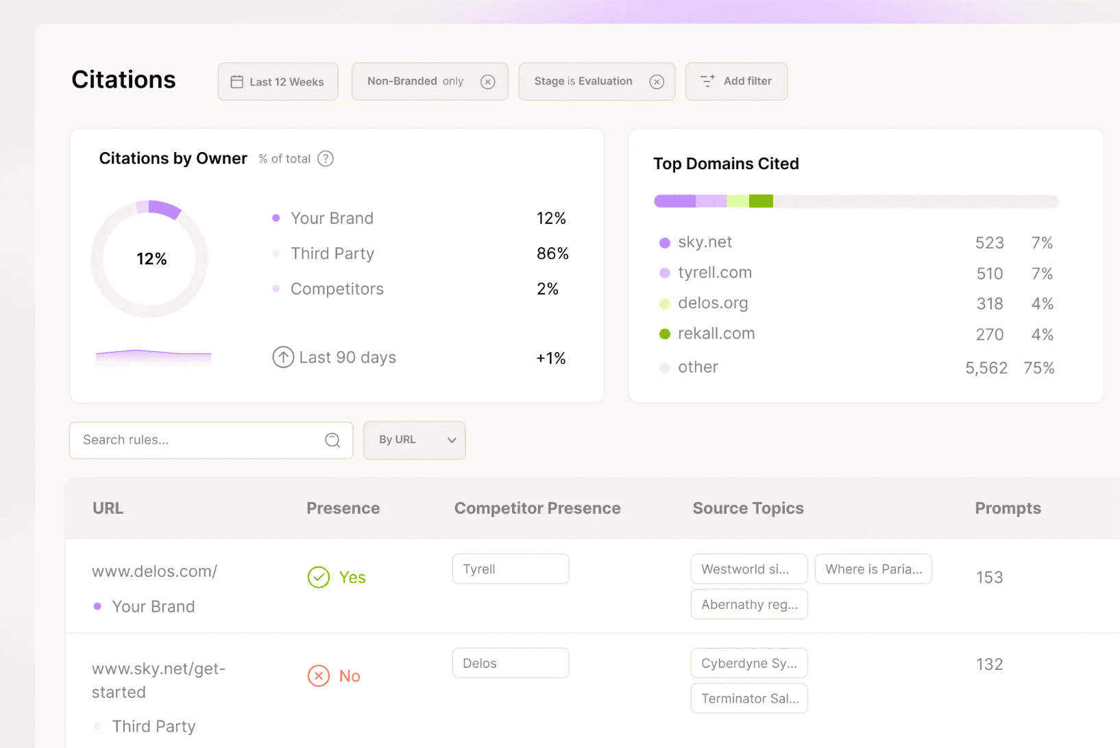Open the Stage is Evaluation filter chip
Viewport: 1120px width, 748px height.
pyautogui.click(x=597, y=82)
